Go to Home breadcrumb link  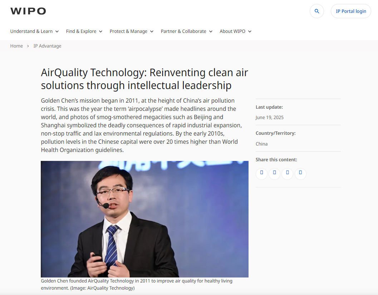(x=16, y=46)
